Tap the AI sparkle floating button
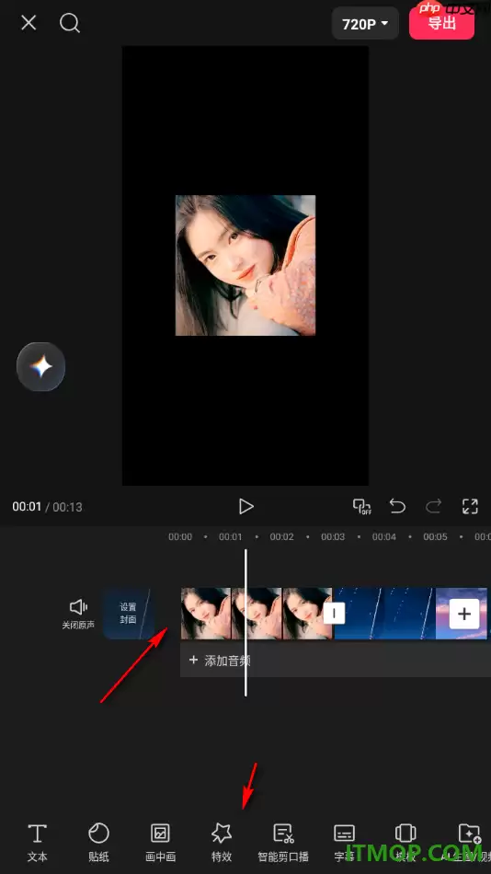 (40, 367)
